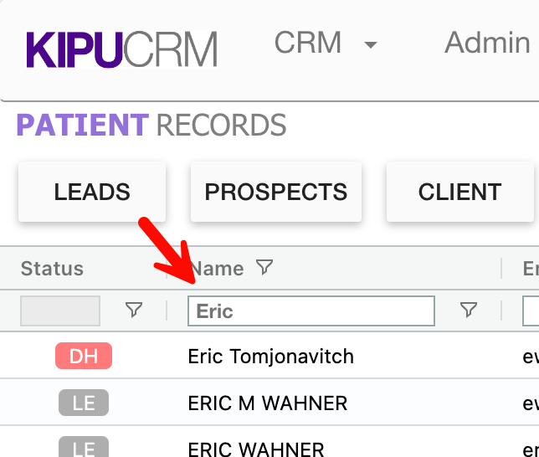Focus the Status filter box
Image resolution: width=539 pixels, height=457 pixels.
coord(60,311)
